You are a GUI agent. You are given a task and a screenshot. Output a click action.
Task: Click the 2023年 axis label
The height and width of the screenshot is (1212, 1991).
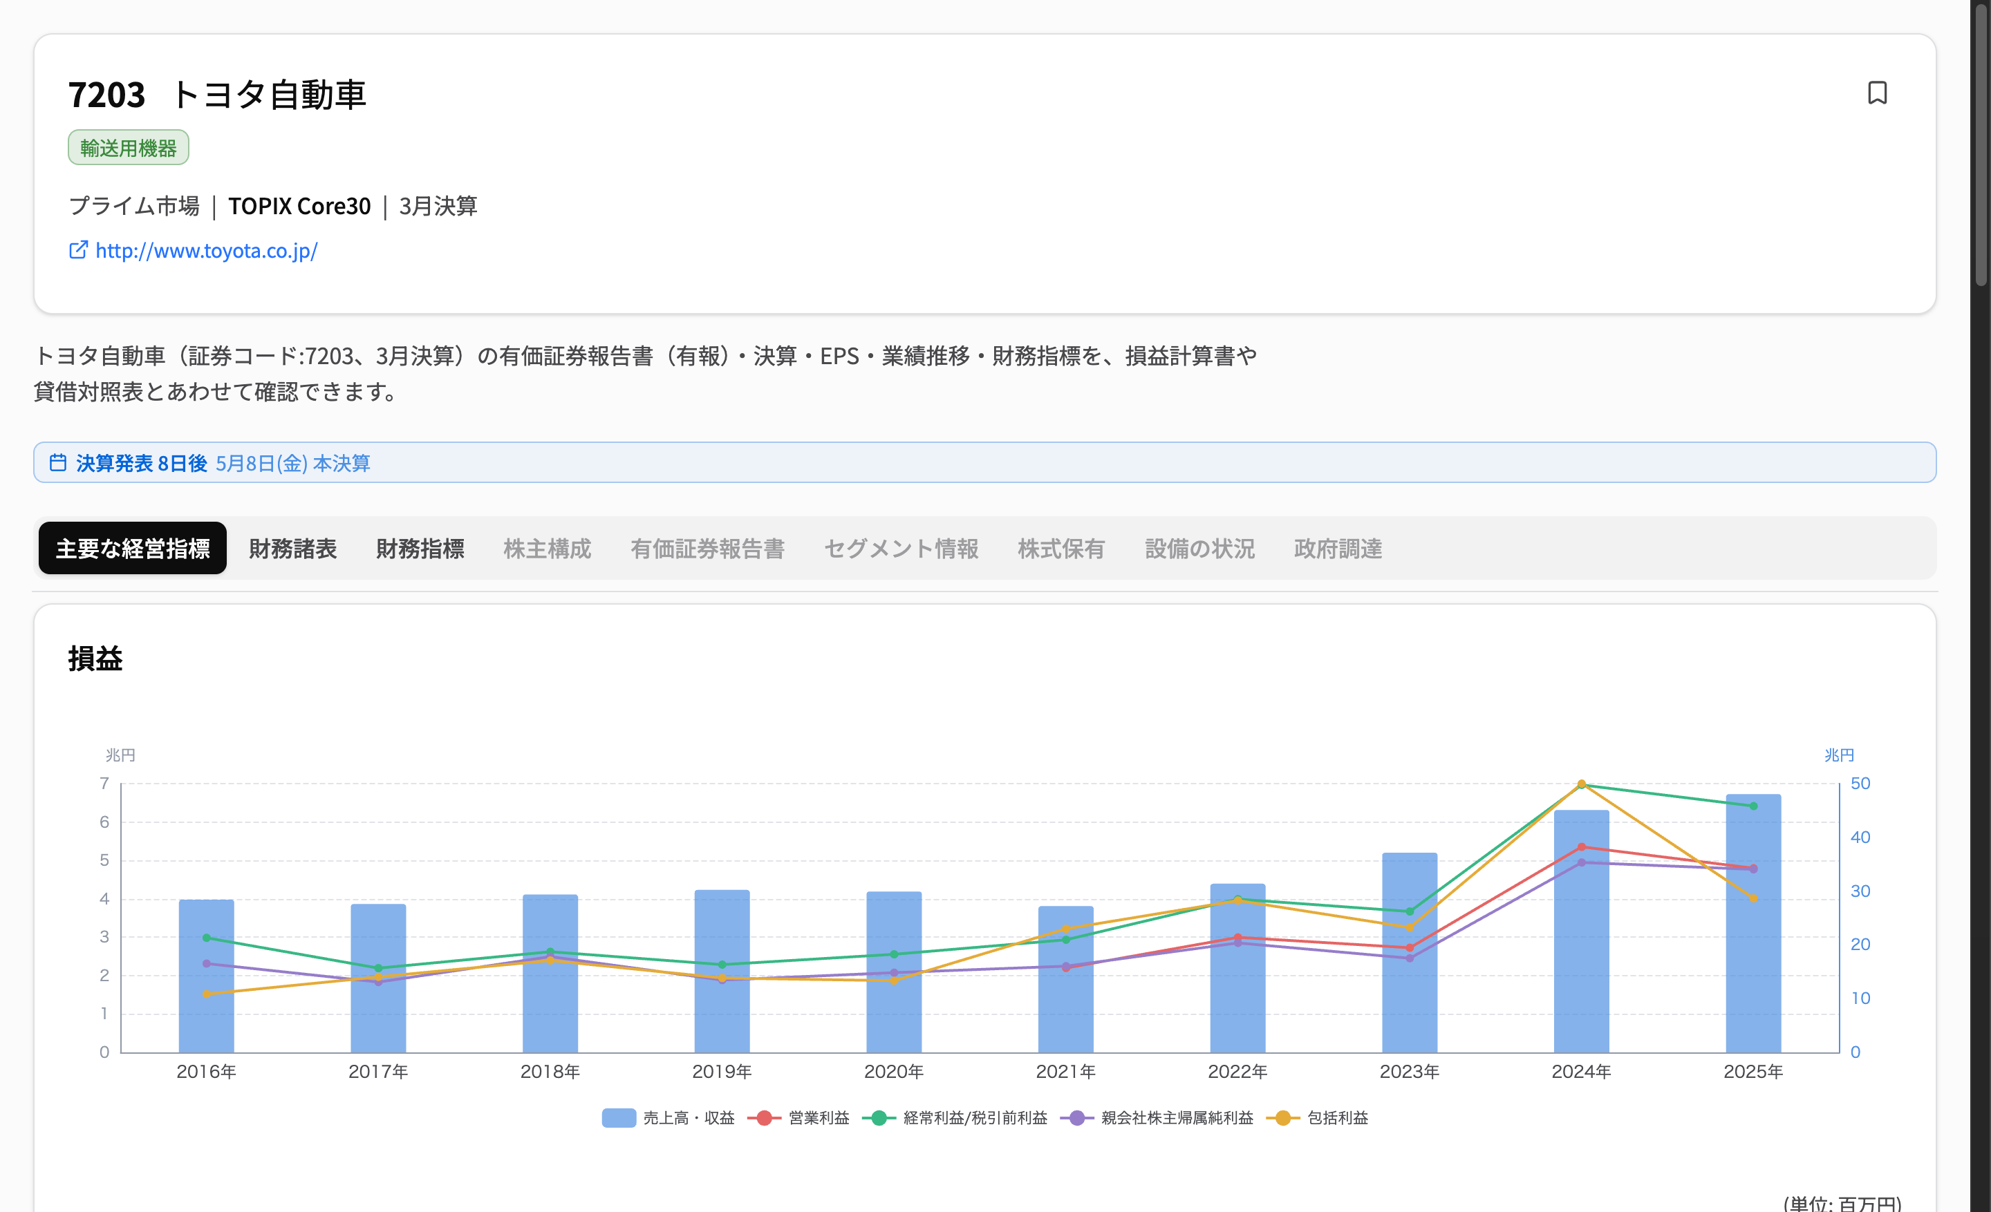point(1409,1072)
